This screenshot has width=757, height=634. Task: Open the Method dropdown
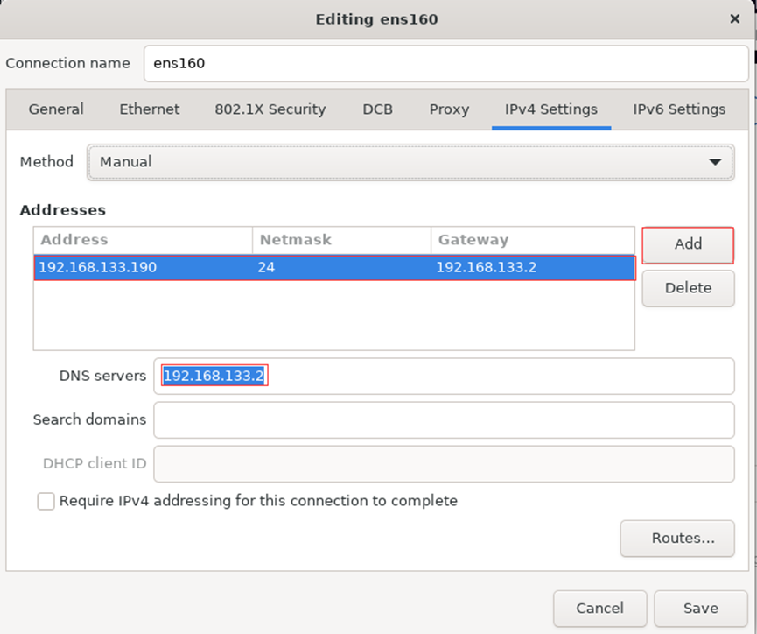tap(410, 162)
